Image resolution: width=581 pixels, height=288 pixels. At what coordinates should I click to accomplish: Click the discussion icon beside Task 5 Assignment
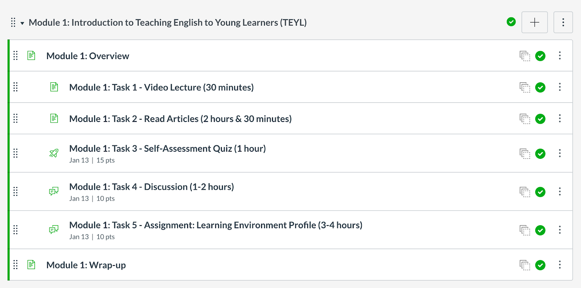click(x=54, y=230)
